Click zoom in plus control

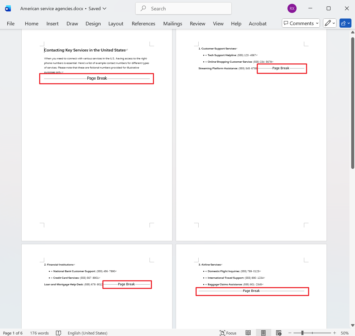334,333
